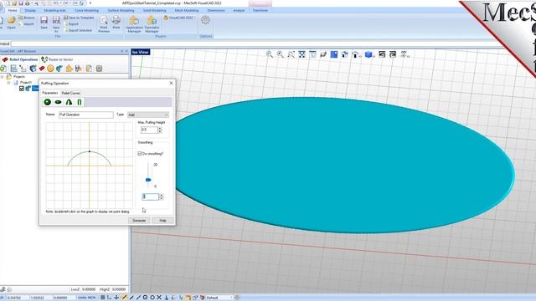Open the Solid Modeling ribbon tab
The height and width of the screenshot is (301, 536).
pyautogui.click(x=154, y=11)
